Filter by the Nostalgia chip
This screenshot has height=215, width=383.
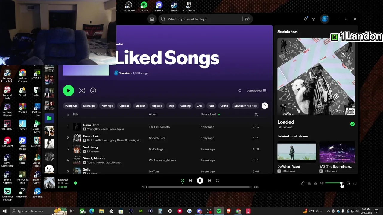pyautogui.click(x=89, y=106)
